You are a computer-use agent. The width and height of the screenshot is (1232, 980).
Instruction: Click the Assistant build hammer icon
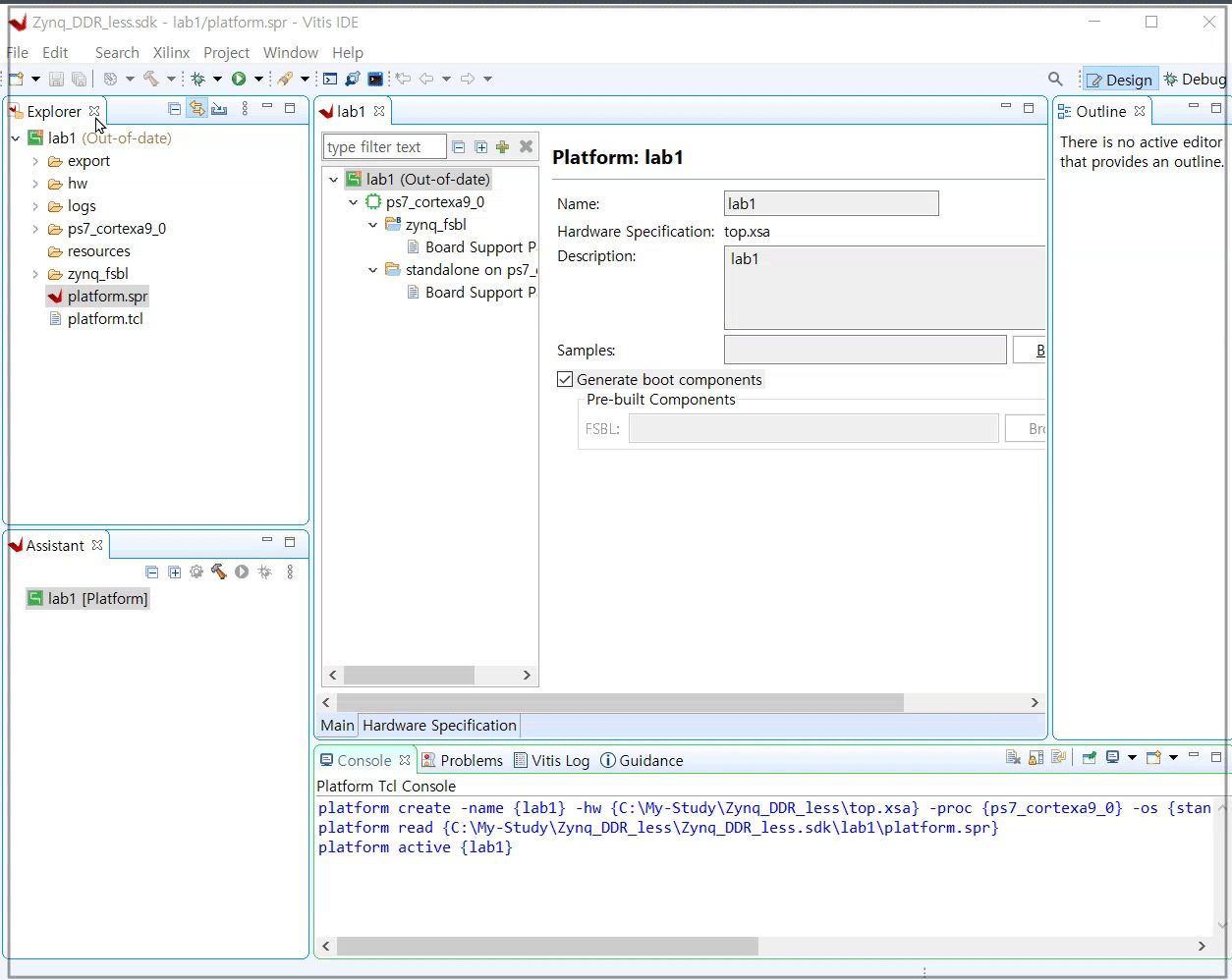click(x=219, y=572)
